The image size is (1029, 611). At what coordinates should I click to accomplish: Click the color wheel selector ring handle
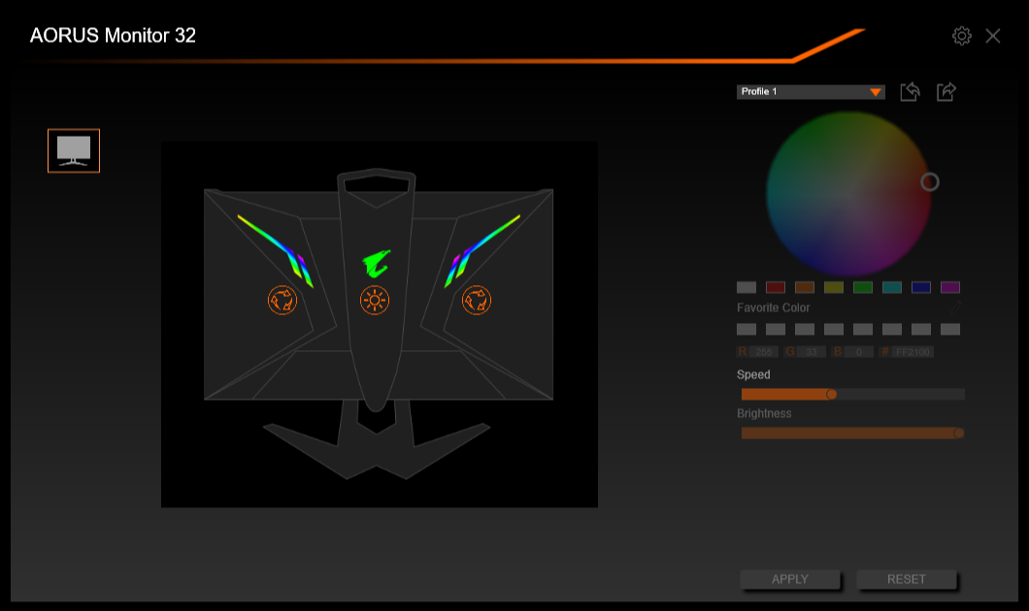point(929,181)
